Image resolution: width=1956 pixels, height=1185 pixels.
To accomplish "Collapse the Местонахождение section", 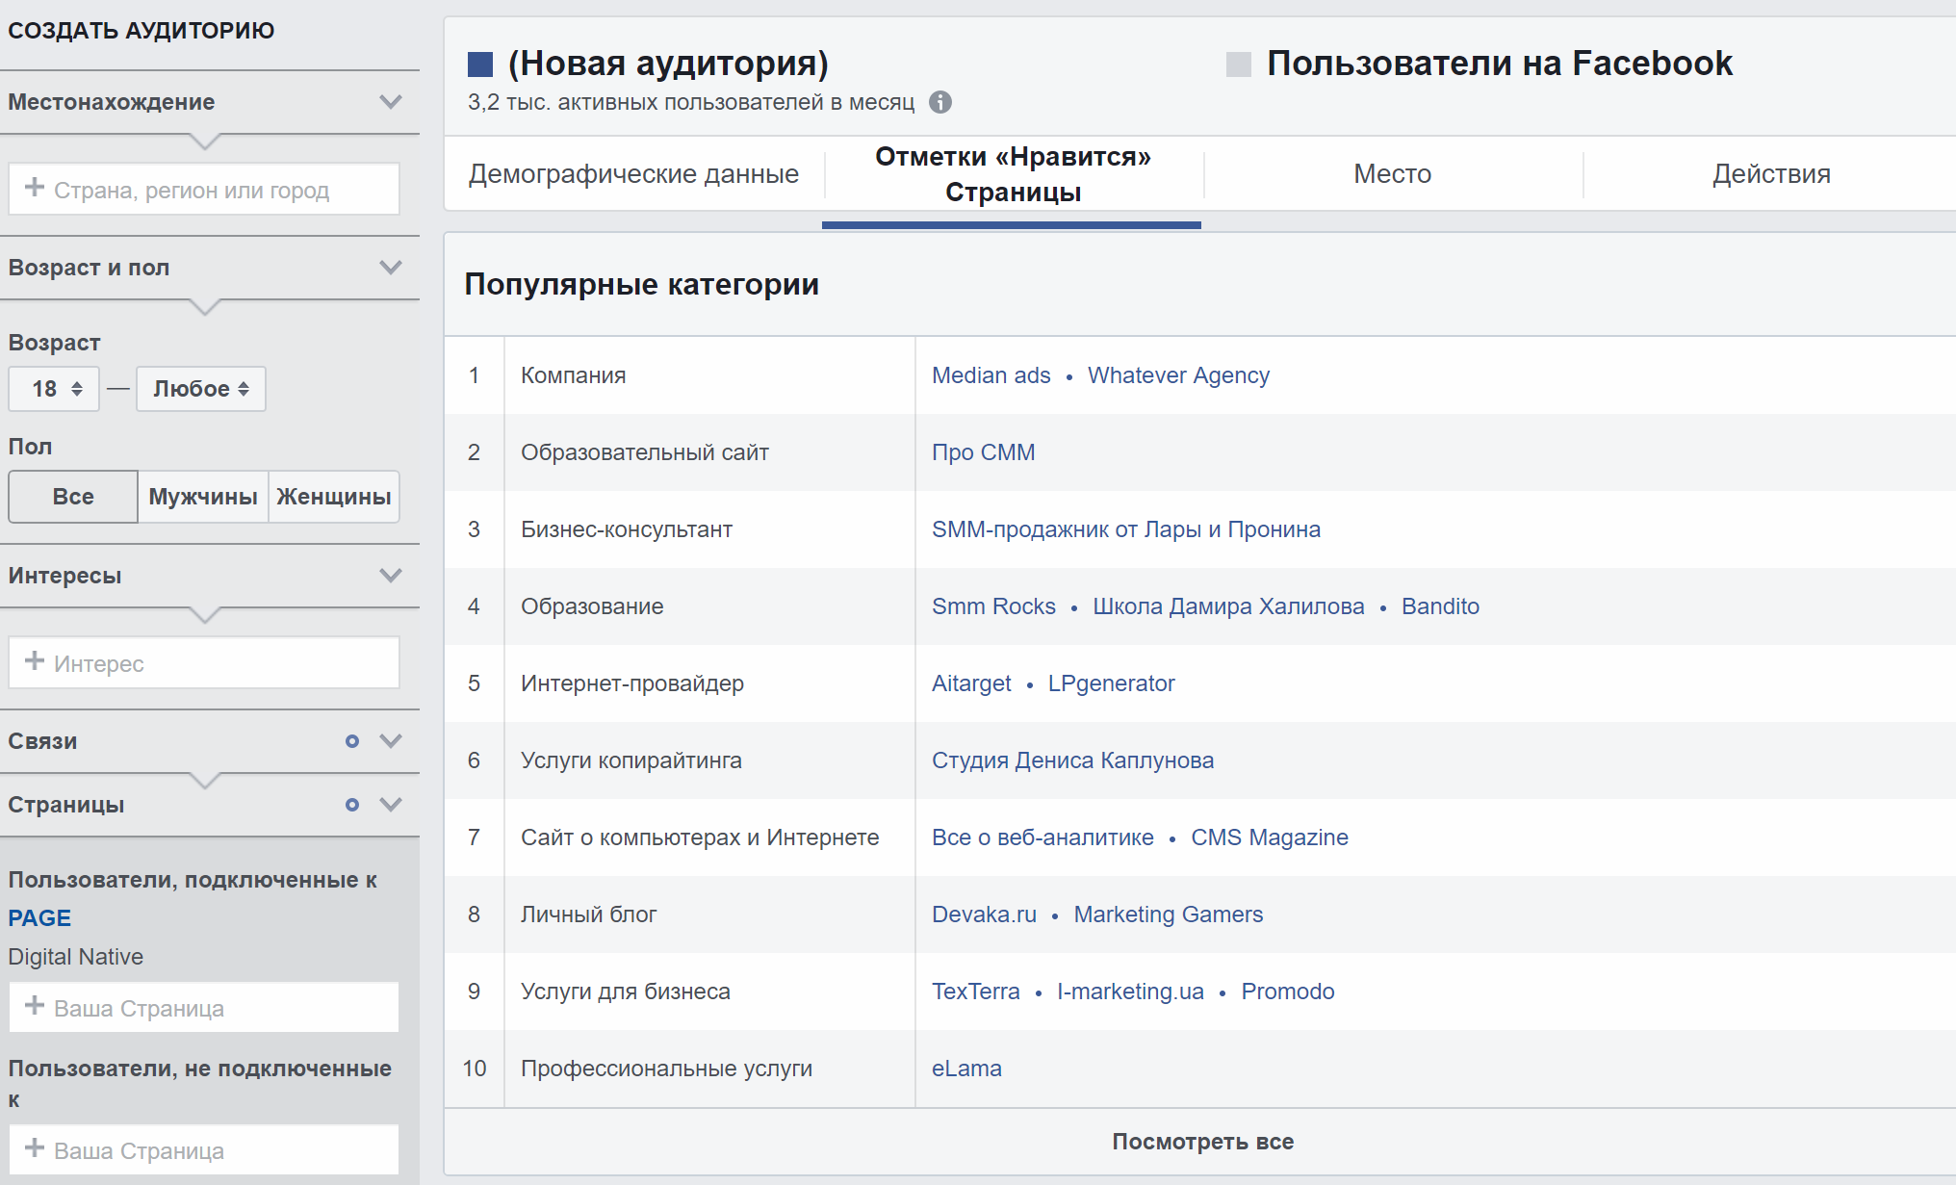I will (391, 102).
